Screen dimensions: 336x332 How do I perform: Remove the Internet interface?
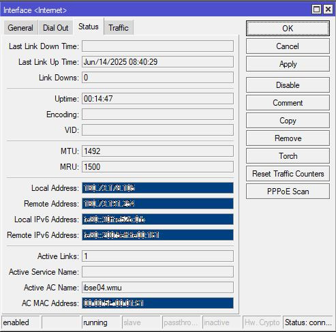[x=288, y=138]
